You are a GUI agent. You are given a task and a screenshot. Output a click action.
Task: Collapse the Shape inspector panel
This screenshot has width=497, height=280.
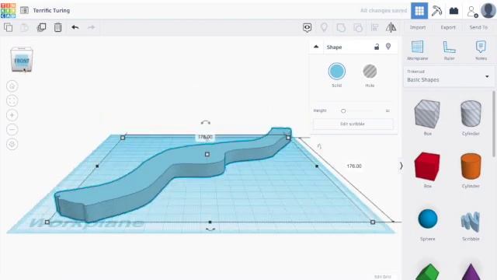(x=316, y=47)
